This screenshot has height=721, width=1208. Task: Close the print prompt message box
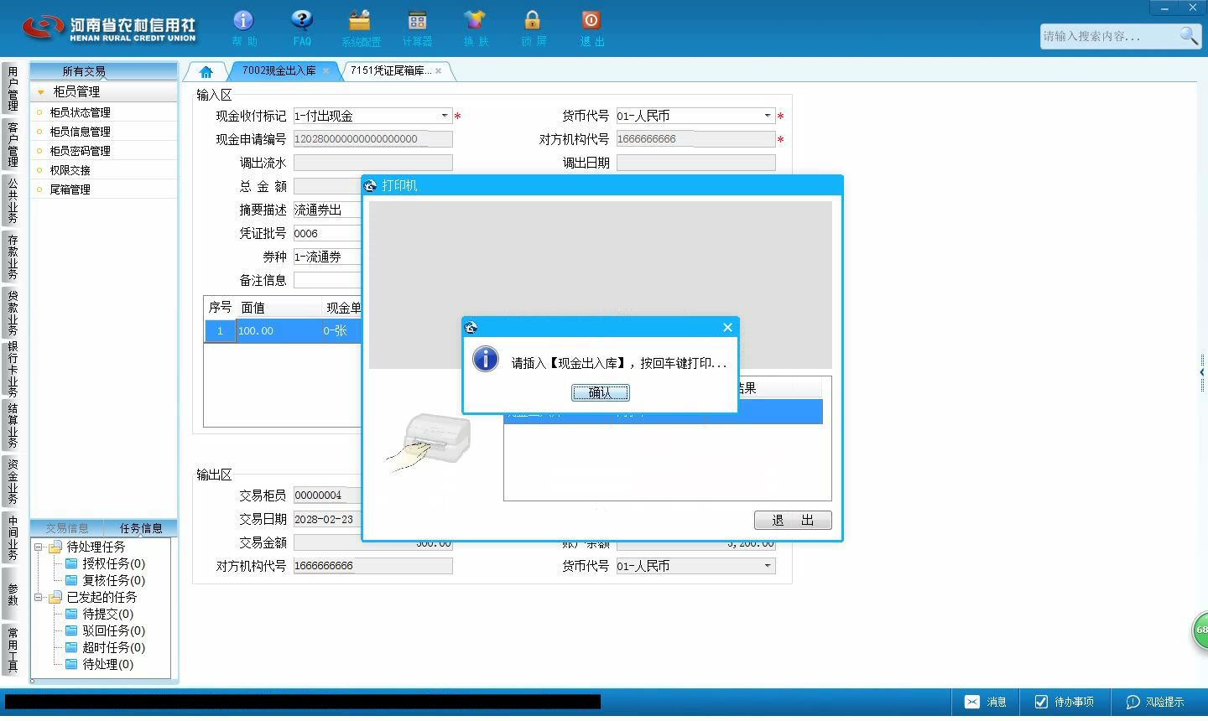727,327
